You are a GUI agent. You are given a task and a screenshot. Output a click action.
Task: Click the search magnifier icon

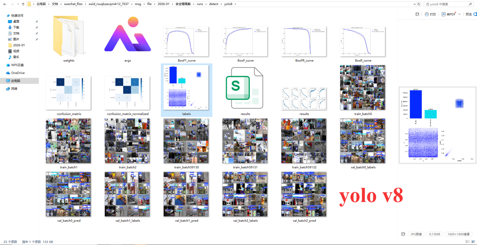pos(470,4)
